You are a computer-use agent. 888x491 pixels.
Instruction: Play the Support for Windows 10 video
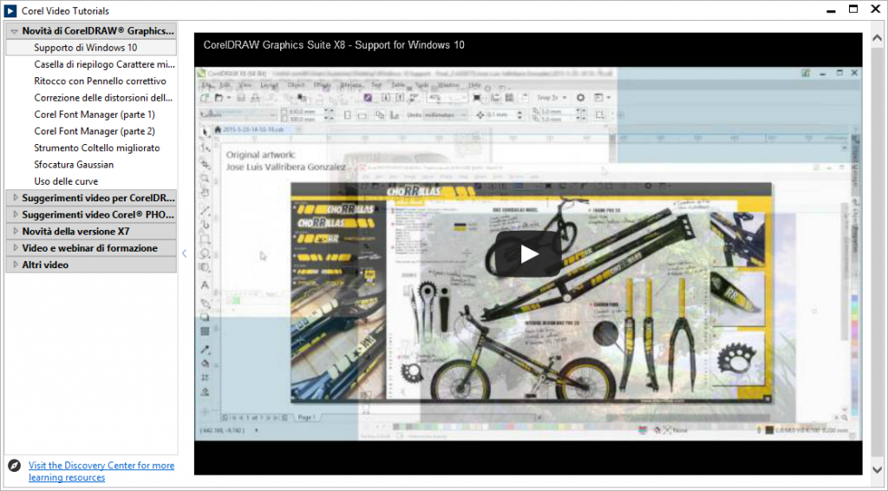coord(528,253)
